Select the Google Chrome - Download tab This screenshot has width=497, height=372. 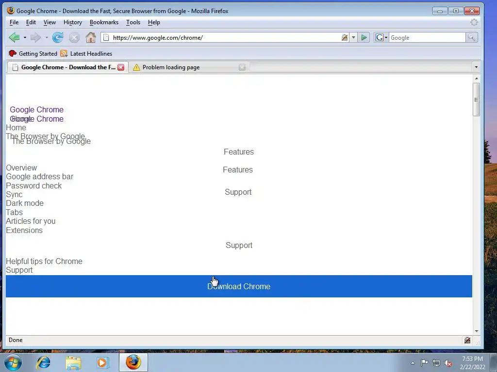coord(67,67)
